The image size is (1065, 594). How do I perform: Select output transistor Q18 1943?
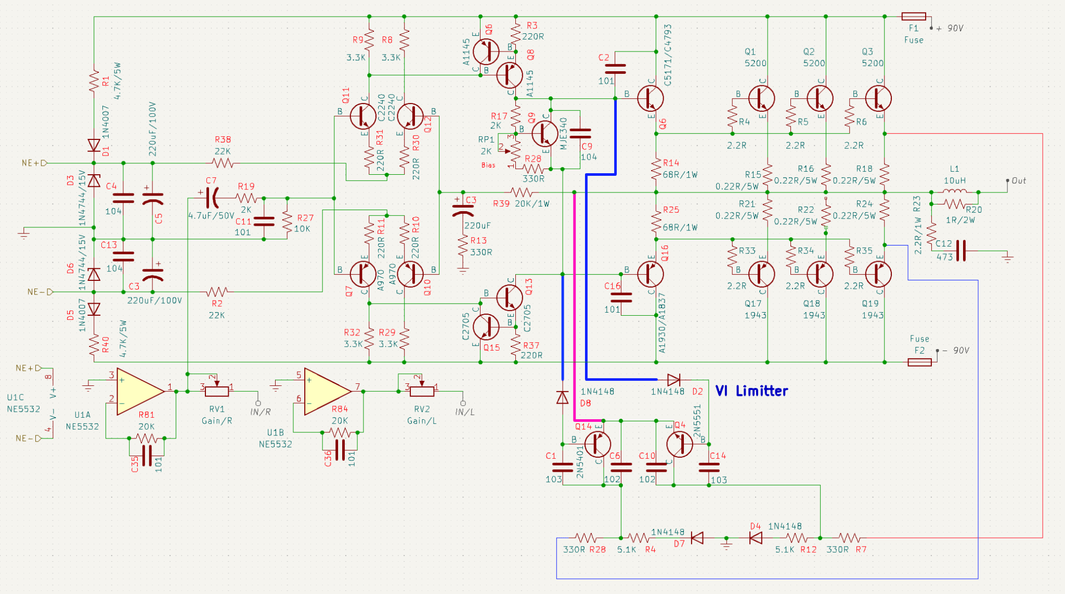click(x=820, y=274)
